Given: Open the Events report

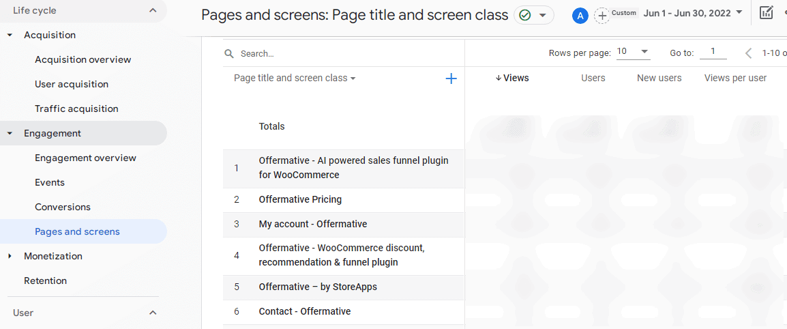Looking at the screenshot, I should 50,183.
